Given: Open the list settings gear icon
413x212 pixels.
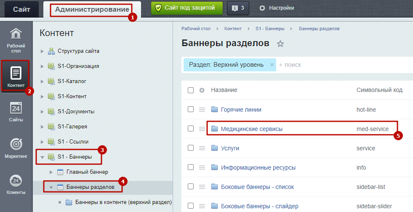Looking at the screenshot, I should [x=202, y=90].
